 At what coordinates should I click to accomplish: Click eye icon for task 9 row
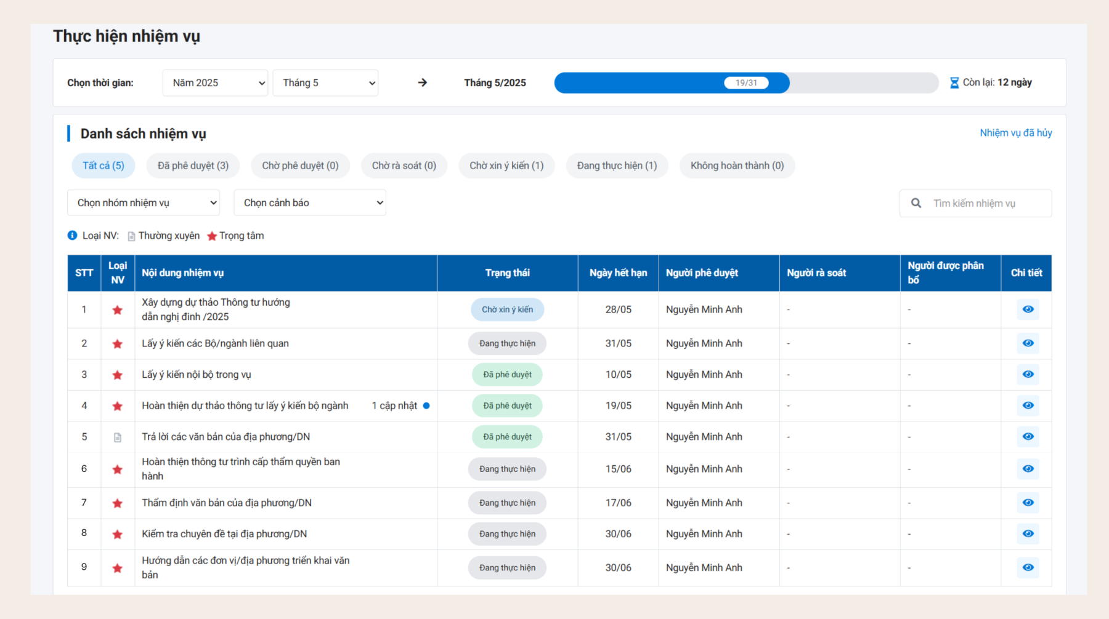pos(1028,567)
